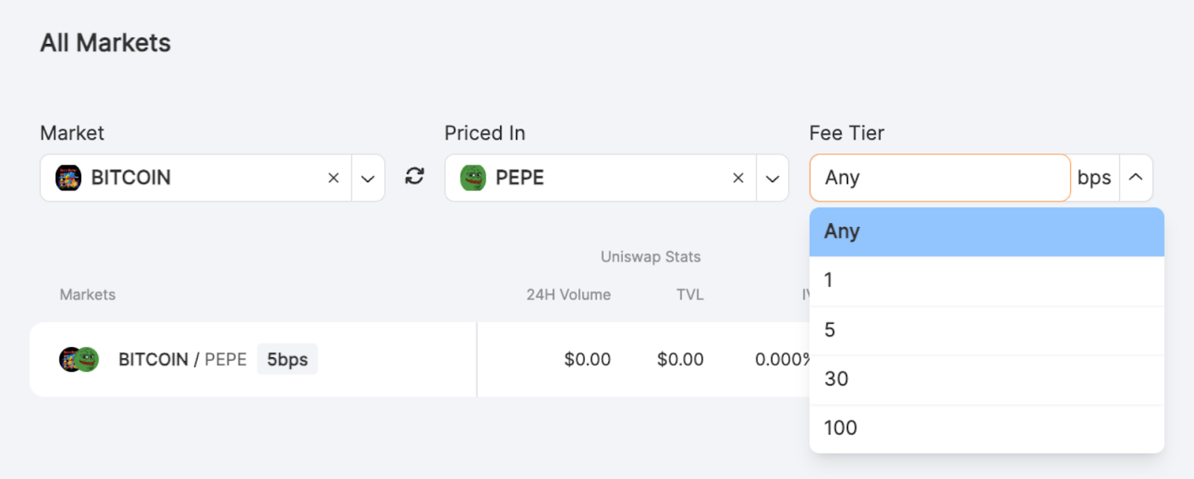
Task: Clear the BITCOIN market selection
Action: 334,178
